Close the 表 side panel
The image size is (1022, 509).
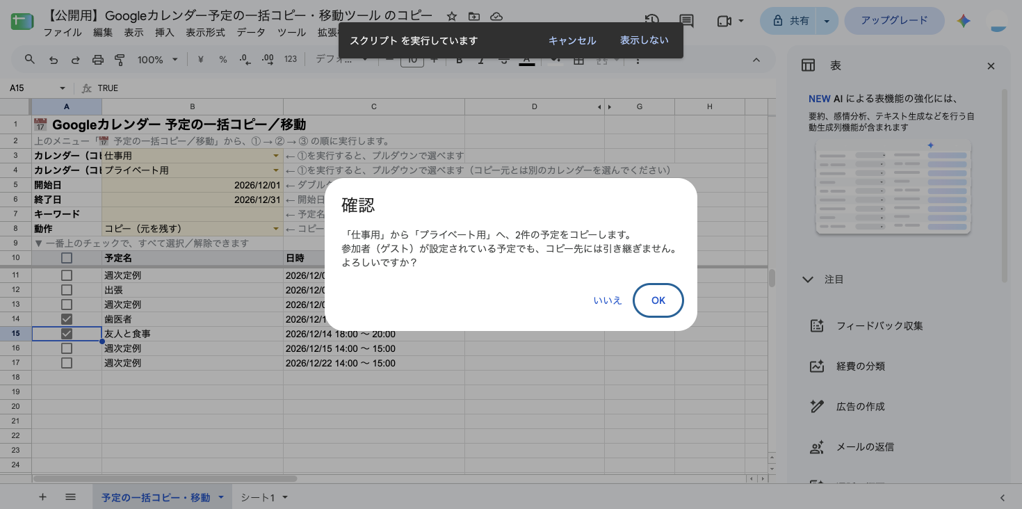pyautogui.click(x=991, y=66)
